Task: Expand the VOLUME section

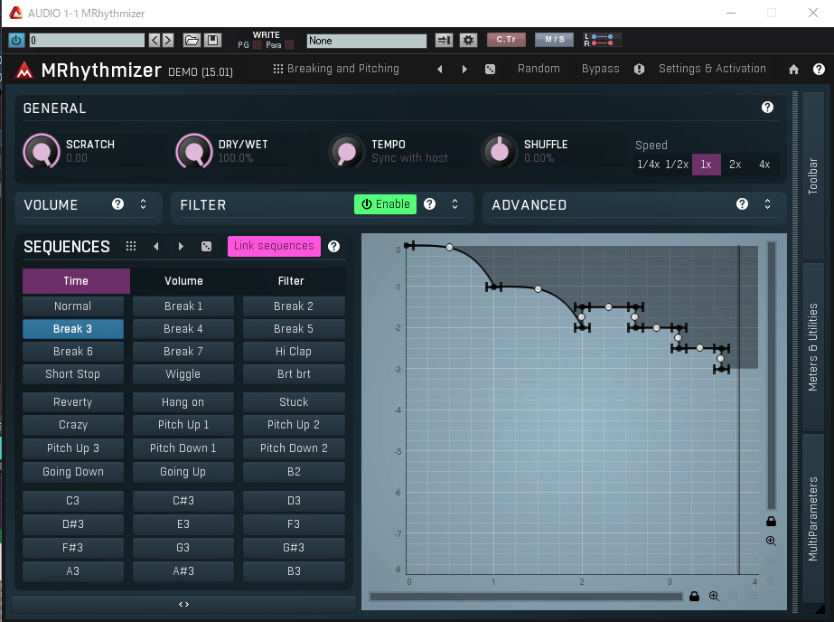Action: 143,204
